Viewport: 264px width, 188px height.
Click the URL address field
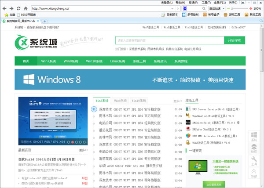(101, 9)
